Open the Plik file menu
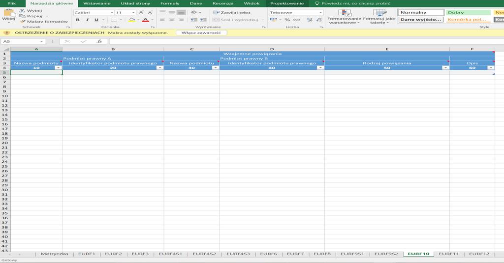This screenshot has height=263, width=504. click(x=12, y=3)
